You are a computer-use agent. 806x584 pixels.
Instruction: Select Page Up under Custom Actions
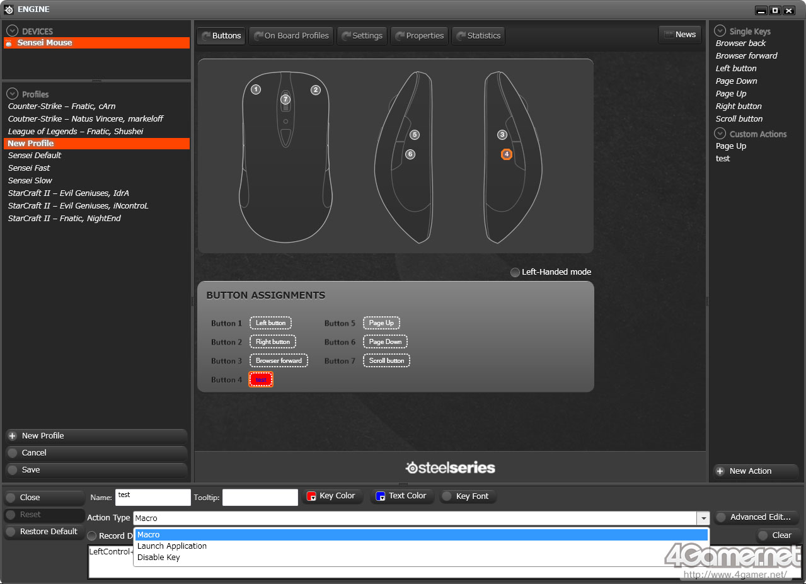click(730, 146)
